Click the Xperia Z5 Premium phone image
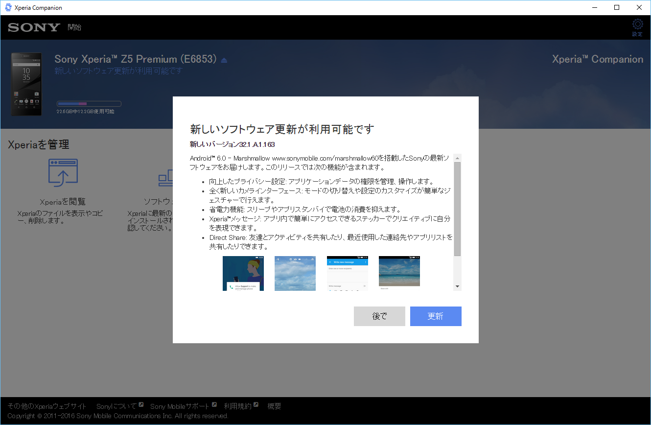The image size is (651, 425). (26, 84)
